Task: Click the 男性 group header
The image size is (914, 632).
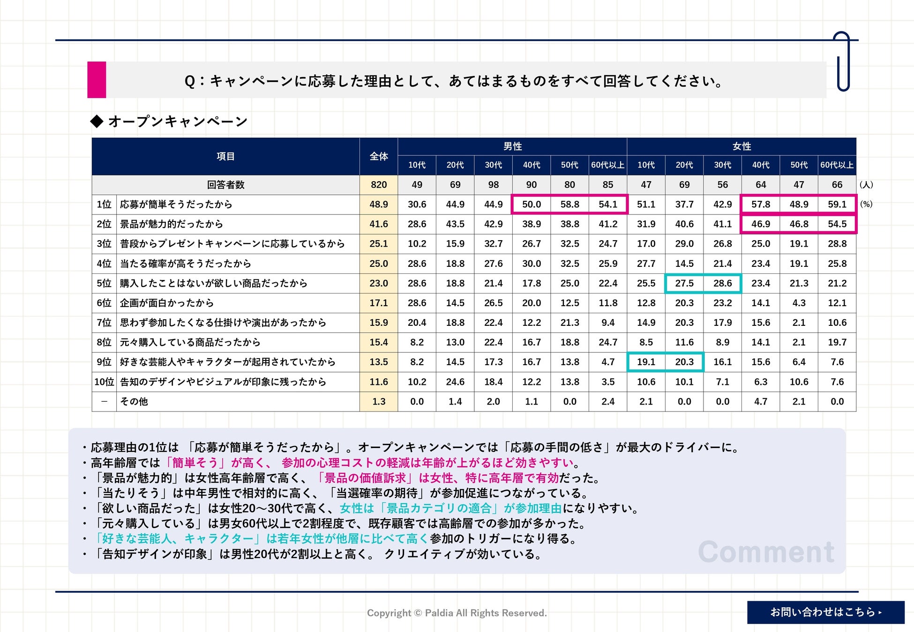Action: [x=512, y=146]
